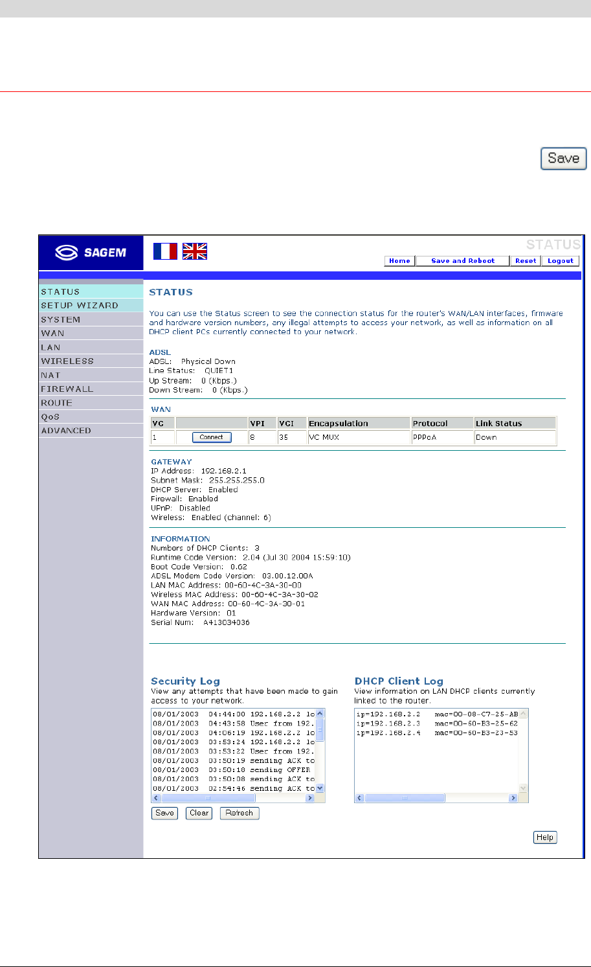The image size is (591, 967).
Task: Open the ADVANCED menu item
Action: coord(91,431)
